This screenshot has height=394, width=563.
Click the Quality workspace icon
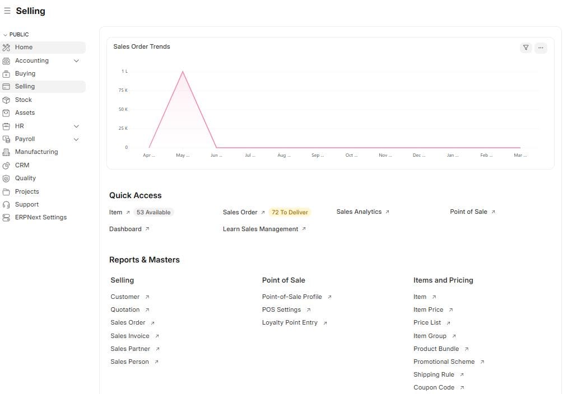pos(8,178)
